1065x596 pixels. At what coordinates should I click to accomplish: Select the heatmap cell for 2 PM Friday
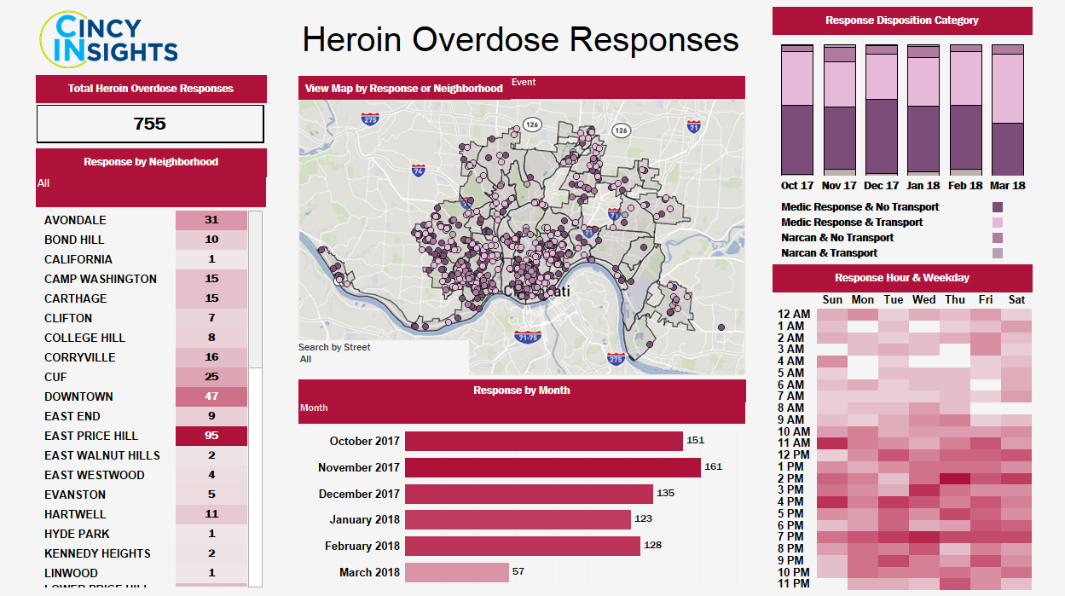coord(987,478)
